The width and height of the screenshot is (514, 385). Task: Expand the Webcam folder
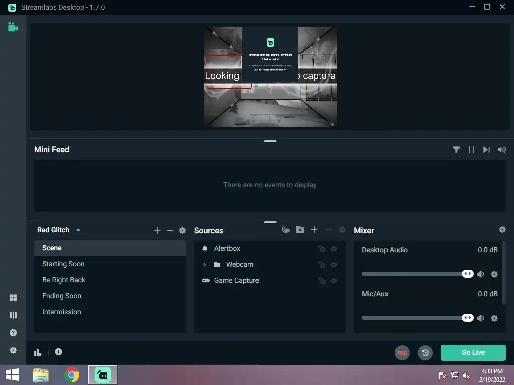(x=205, y=265)
